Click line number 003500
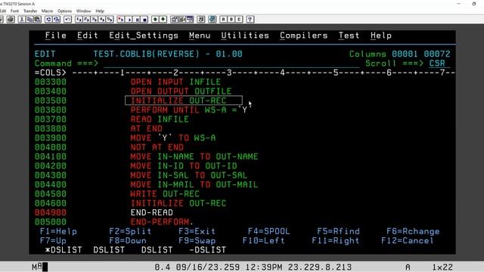484x272 pixels. point(51,100)
